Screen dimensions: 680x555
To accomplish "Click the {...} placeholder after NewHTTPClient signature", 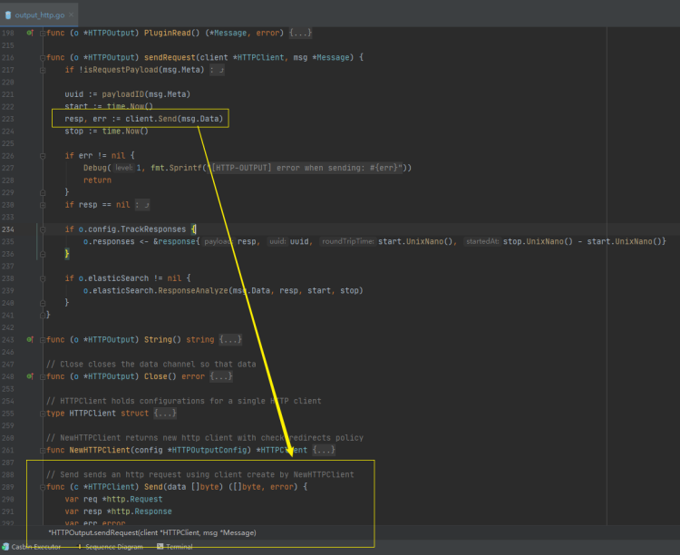I will point(324,450).
